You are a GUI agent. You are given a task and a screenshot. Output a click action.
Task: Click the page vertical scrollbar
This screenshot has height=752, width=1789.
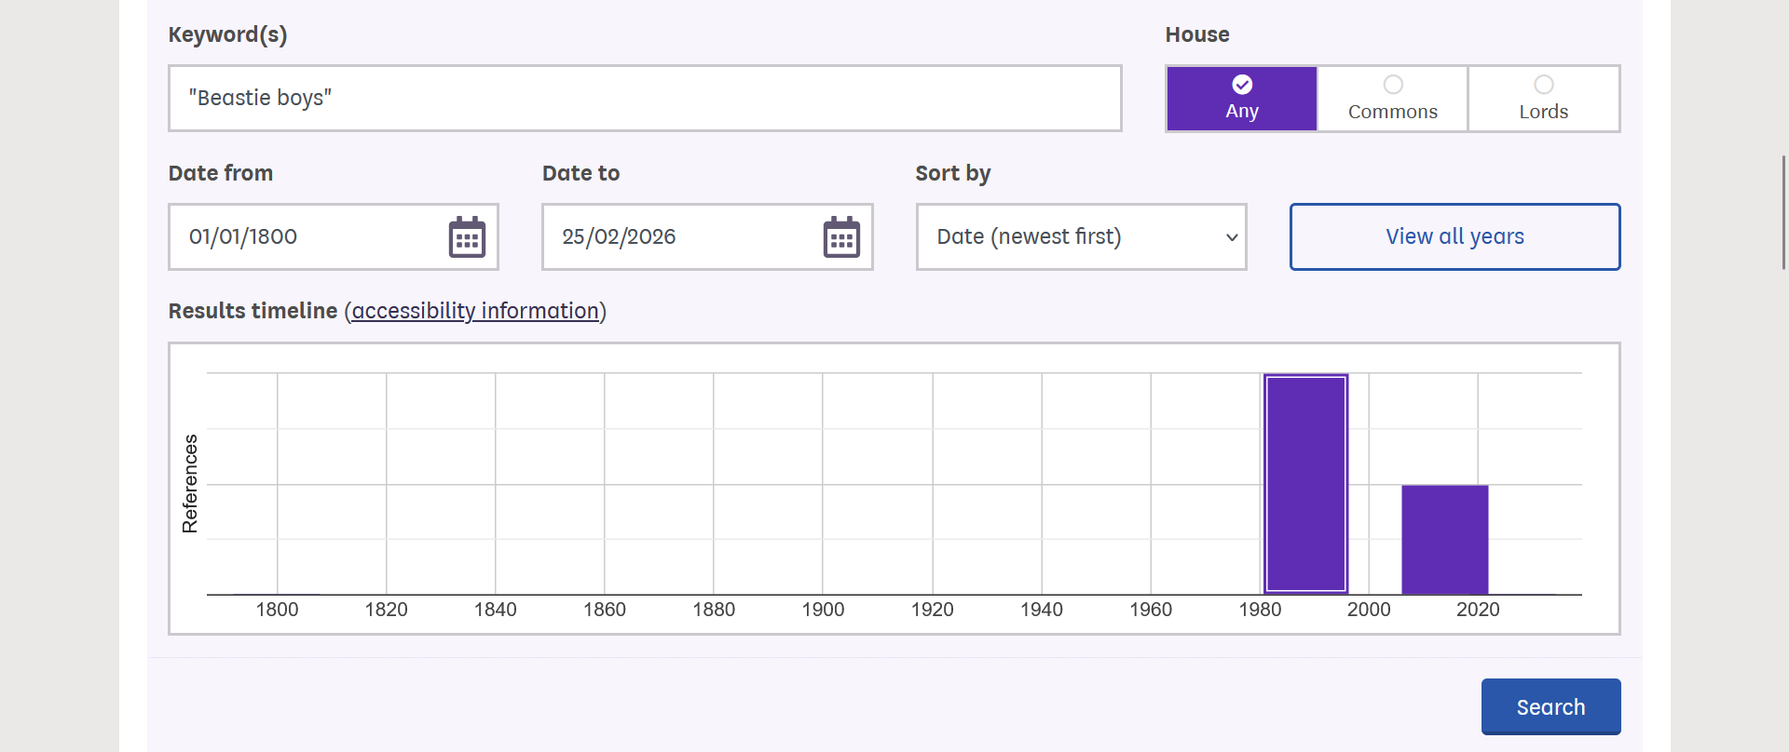pos(1783,213)
